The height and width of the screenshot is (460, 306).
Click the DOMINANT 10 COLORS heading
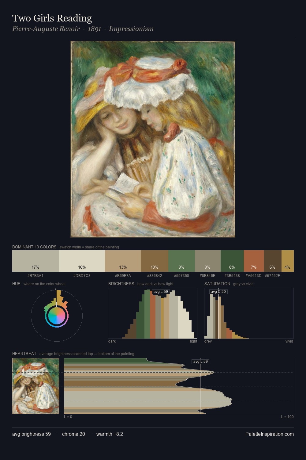tap(34, 247)
